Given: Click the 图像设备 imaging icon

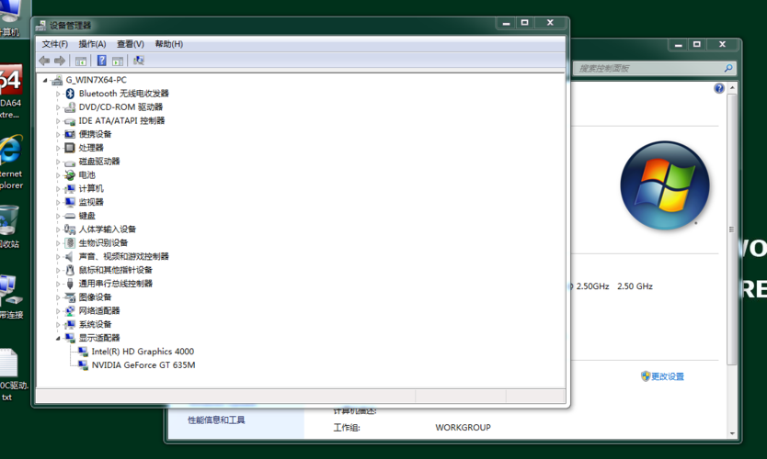Looking at the screenshot, I should coord(70,297).
